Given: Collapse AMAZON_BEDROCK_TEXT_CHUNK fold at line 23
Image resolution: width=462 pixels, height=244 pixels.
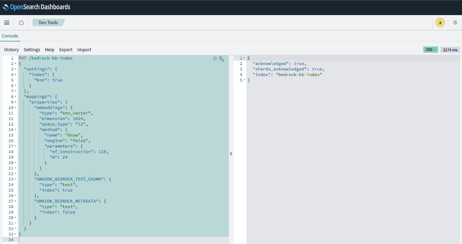Looking at the screenshot, I should click(15, 179).
